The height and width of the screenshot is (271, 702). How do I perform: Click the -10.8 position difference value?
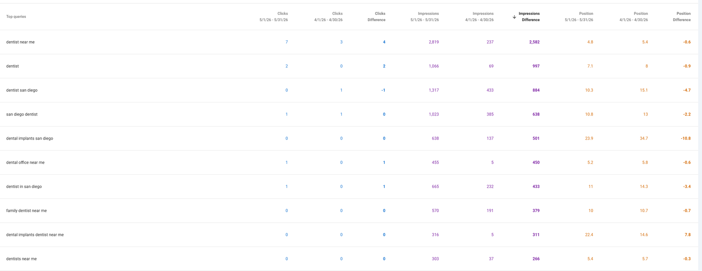(x=686, y=138)
